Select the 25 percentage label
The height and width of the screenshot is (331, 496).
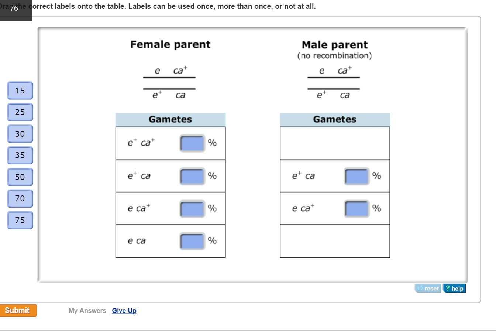[20, 112]
